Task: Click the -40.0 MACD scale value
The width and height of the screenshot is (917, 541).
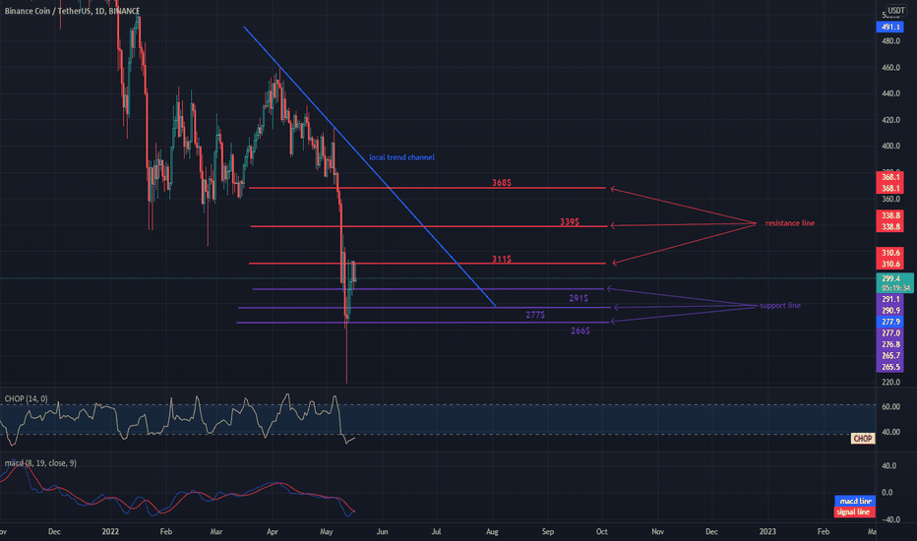Action: click(x=890, y=519)
